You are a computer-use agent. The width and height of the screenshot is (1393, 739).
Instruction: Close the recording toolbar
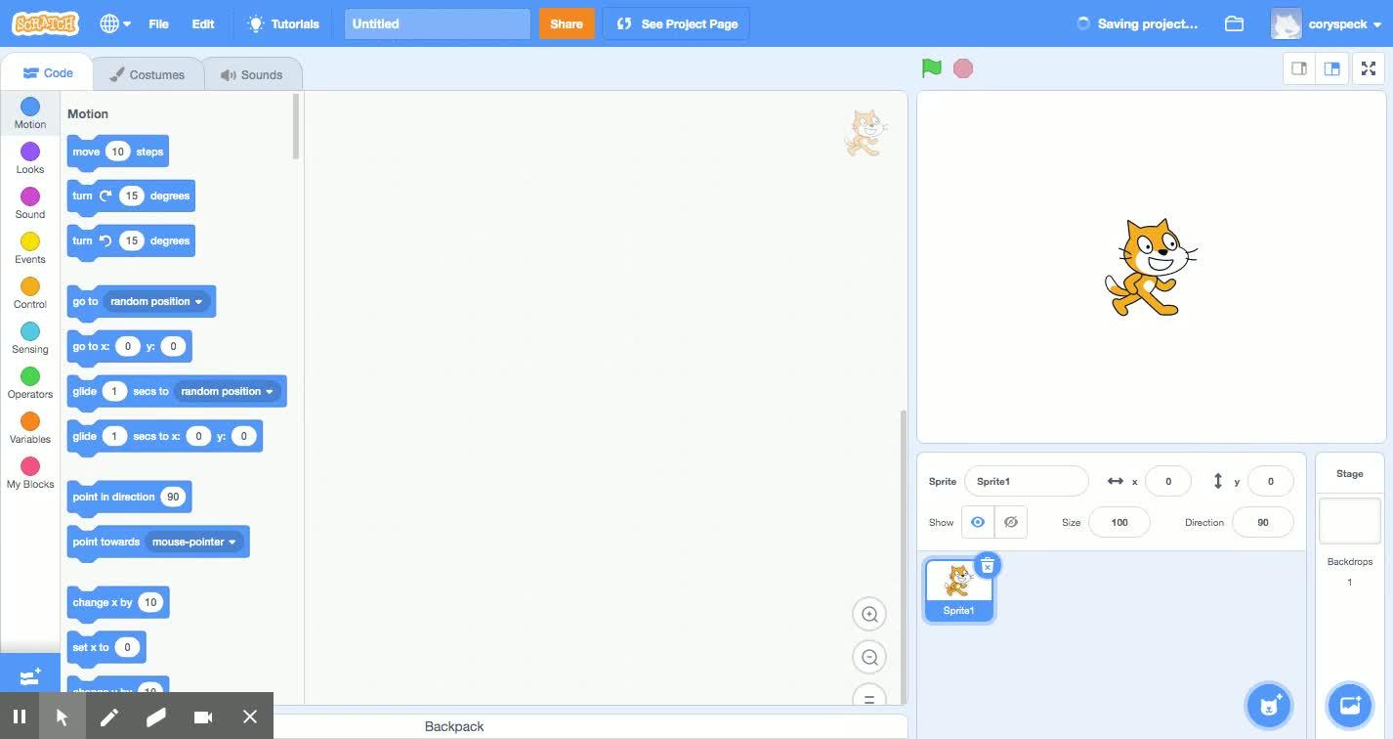[x=250, y=717]
